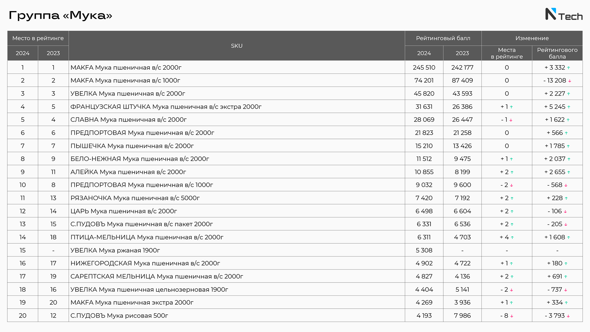Select «УВЕЛКА Мука пшеничная цельнозерновая 1900г»
Screen dimensions: 590x332
(295, 290)
